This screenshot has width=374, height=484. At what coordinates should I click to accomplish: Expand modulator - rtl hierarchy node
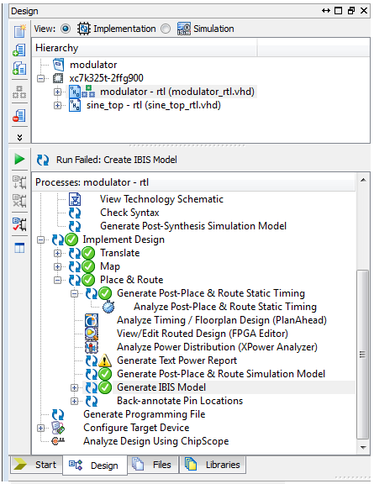[57, 92]
